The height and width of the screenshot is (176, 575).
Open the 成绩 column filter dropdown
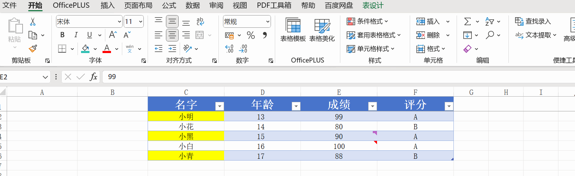point(372,106)
